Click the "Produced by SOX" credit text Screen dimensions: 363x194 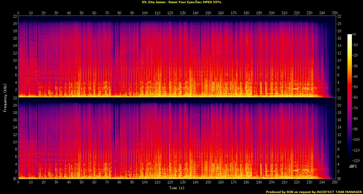(314, 192)
